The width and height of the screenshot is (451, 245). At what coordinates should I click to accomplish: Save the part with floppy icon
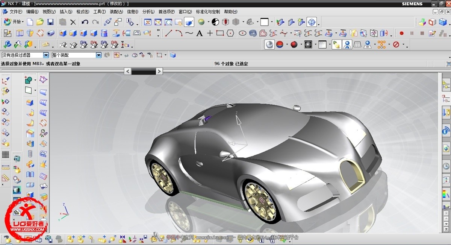[x=50, y=22]
